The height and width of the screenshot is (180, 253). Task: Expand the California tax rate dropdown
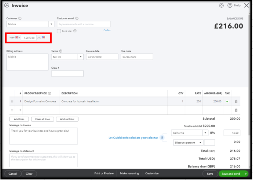pos(205,133)
